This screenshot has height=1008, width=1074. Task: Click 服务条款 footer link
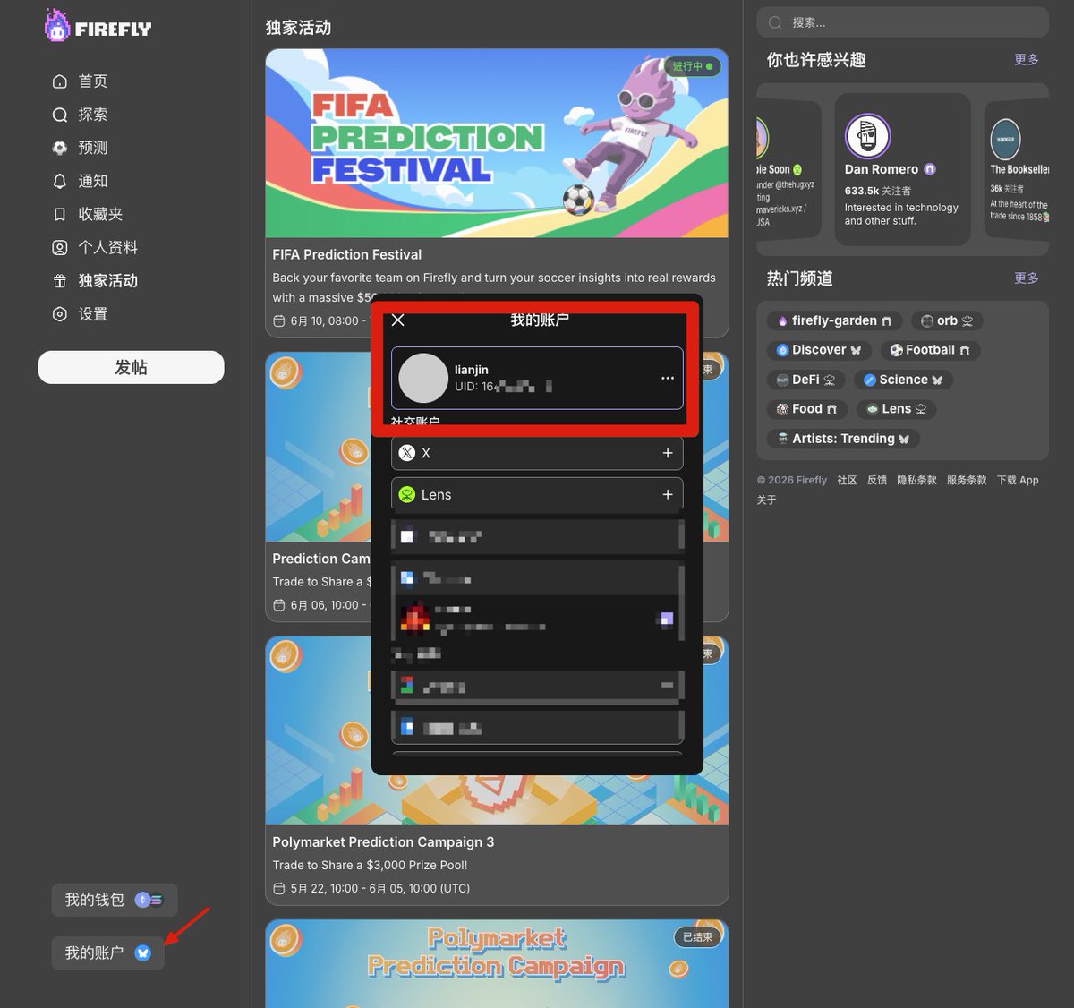pyautogui.click(x=967, y=480)
